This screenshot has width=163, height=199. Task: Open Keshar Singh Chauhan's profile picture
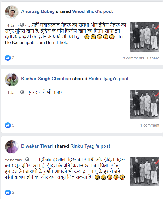click(x=12, y=80)
